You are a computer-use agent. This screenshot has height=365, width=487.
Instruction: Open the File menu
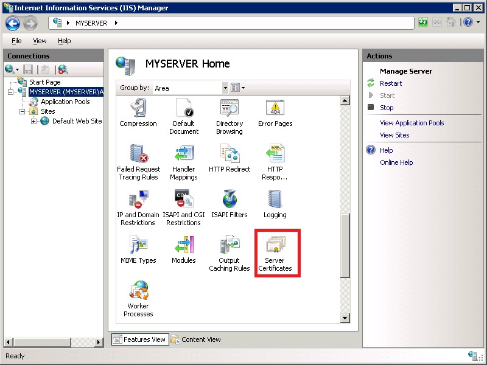pos(16,41)
